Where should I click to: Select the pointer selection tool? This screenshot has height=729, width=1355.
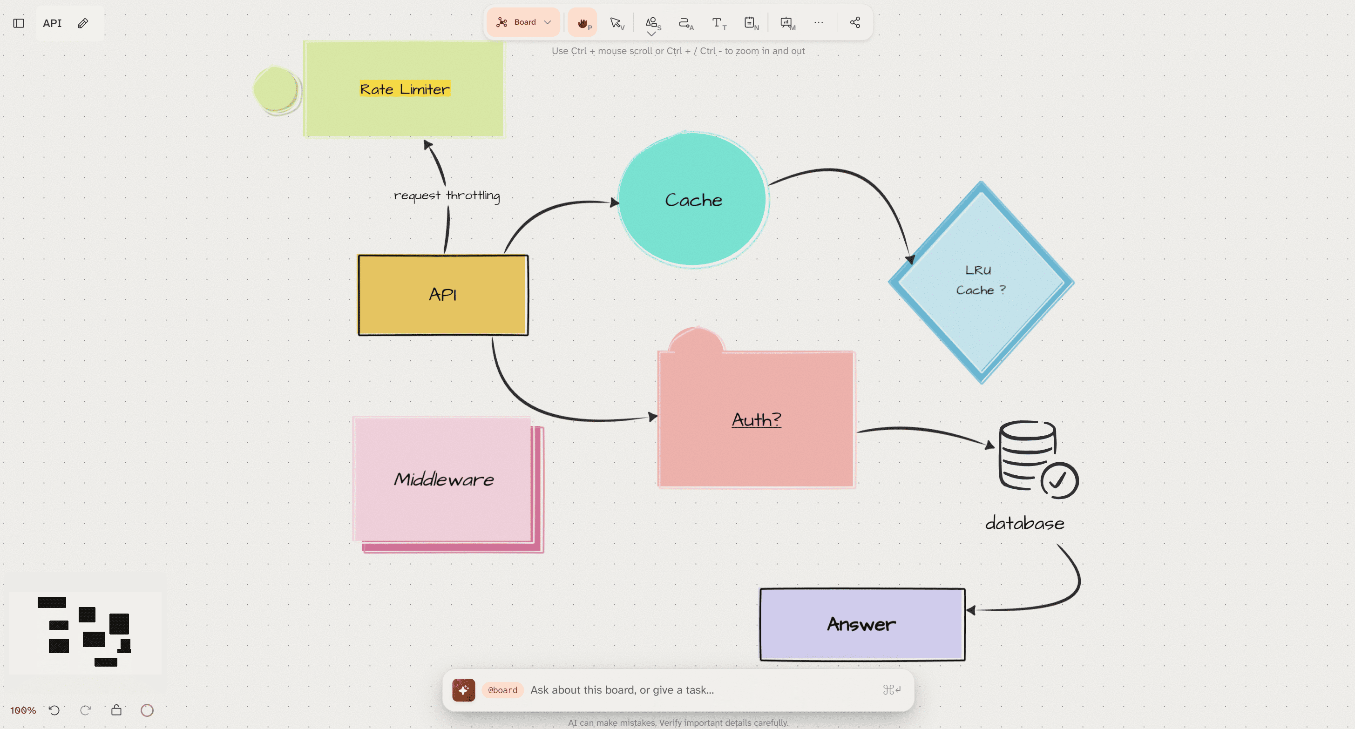click(616, 23)
